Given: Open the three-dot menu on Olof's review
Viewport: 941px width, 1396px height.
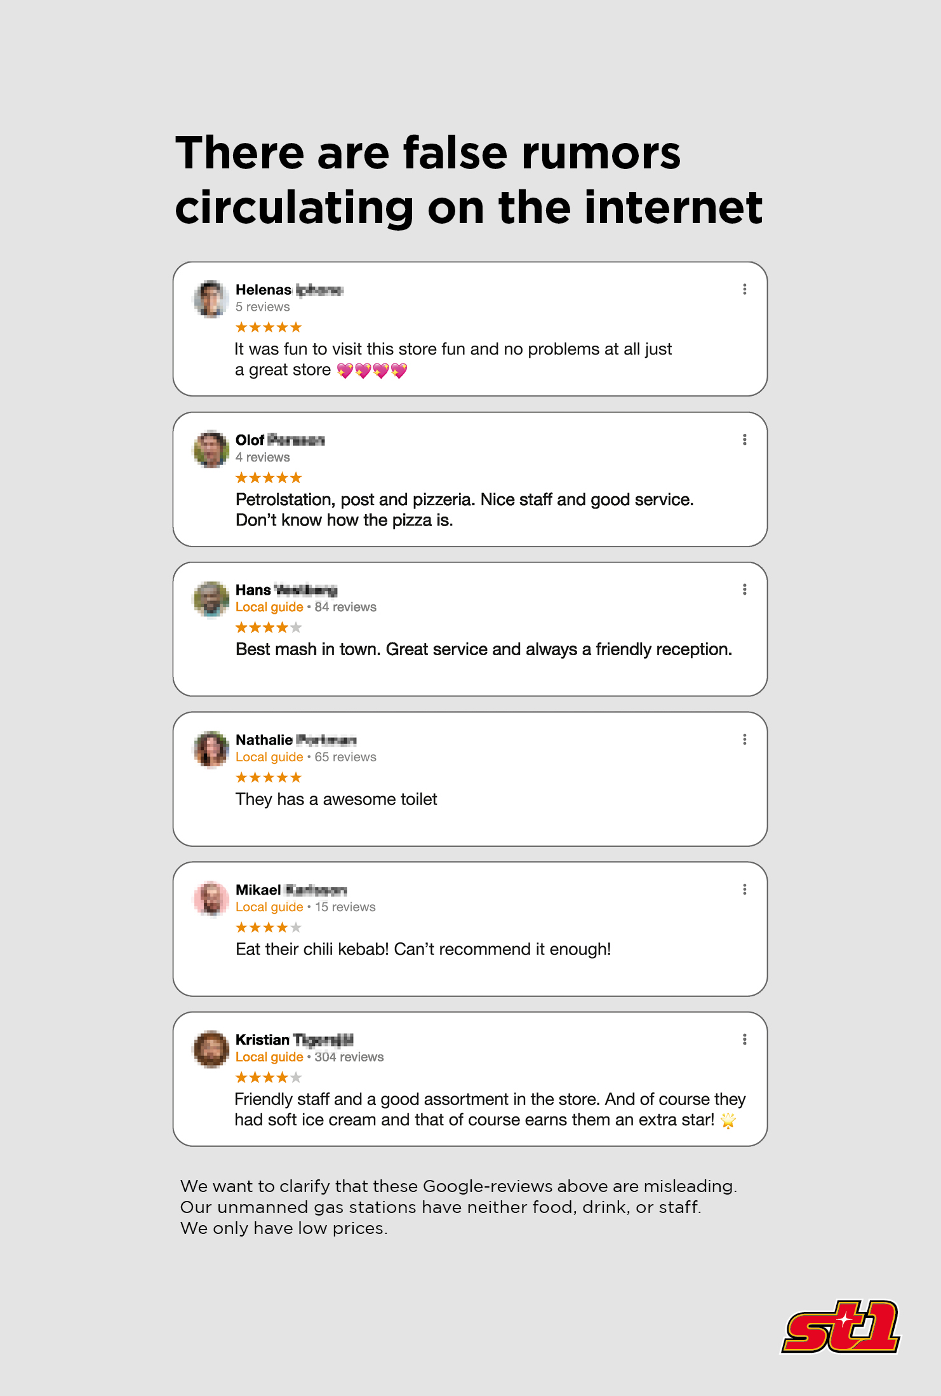Looking at the screenshot, I should 744,440.
